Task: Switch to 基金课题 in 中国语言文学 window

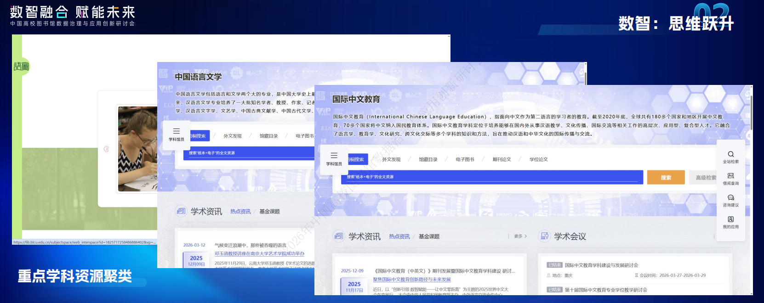Action: coord(269,212)
